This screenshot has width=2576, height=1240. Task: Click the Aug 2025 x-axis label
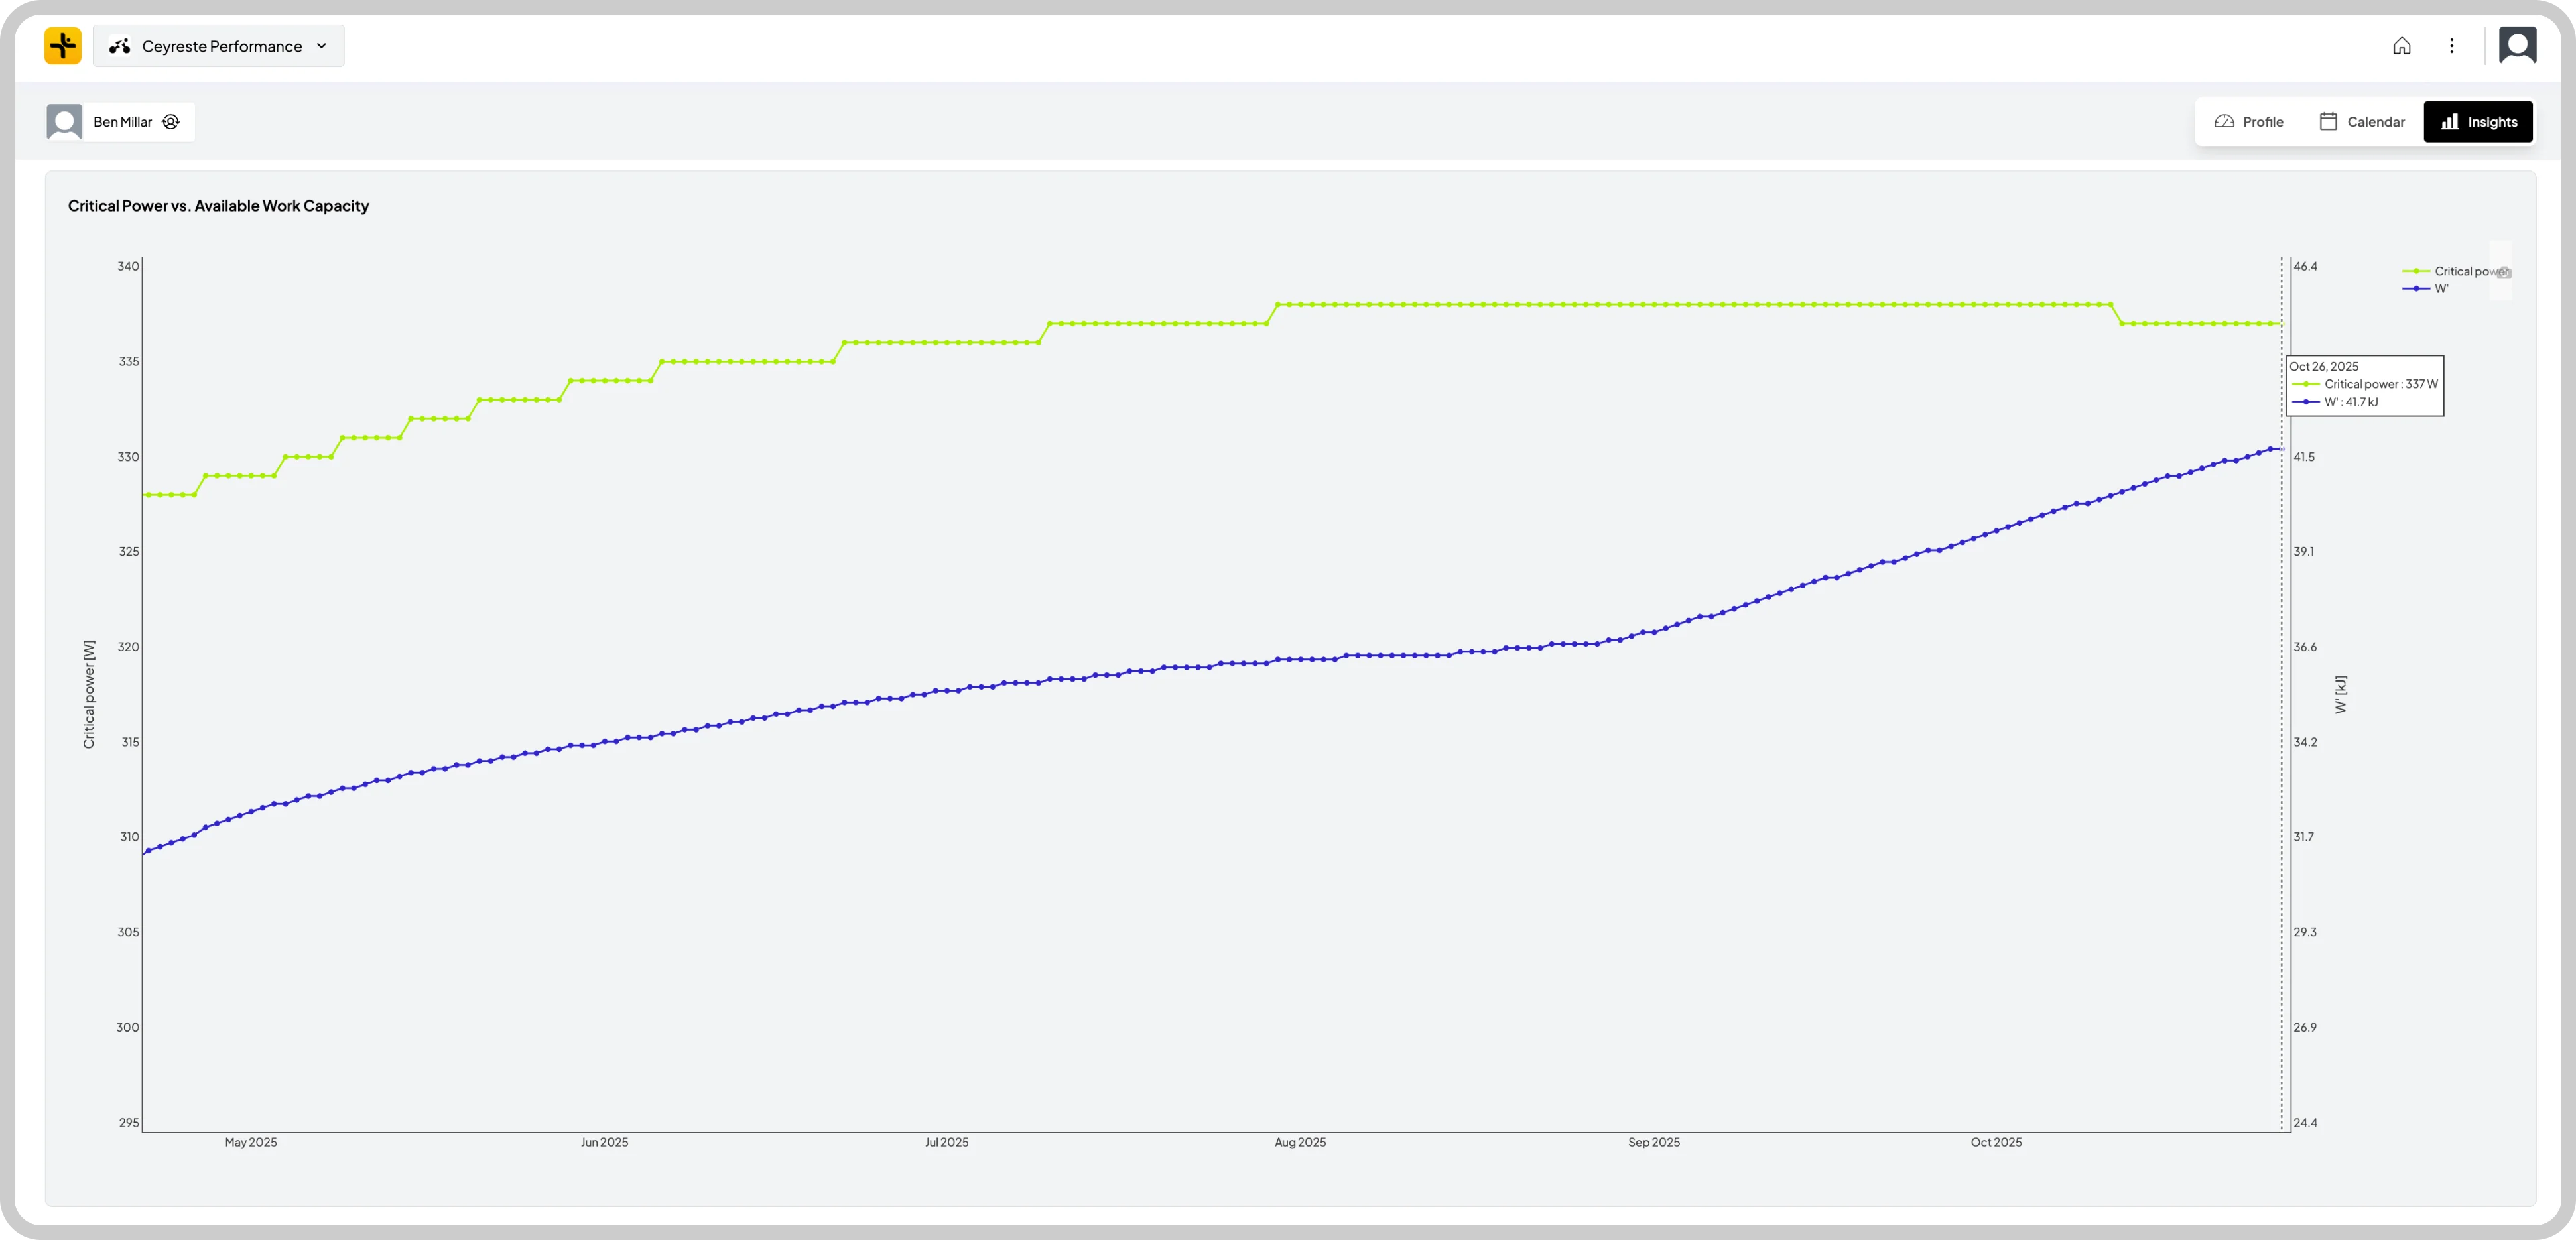coord(1300,1142)
